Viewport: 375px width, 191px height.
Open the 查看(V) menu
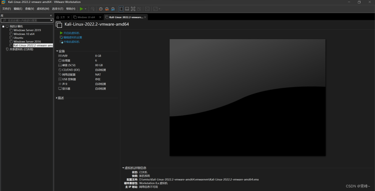pyautogui.click(x=29, y=9)
